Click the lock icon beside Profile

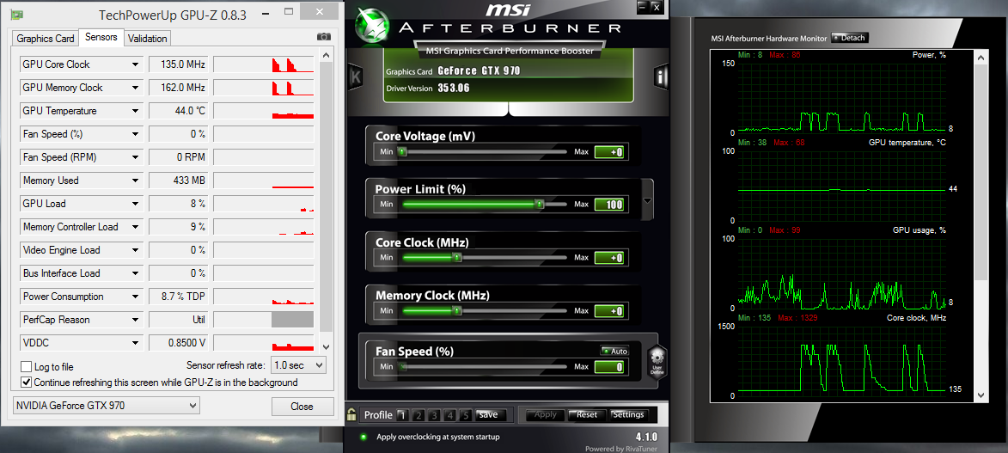(351, 414)
